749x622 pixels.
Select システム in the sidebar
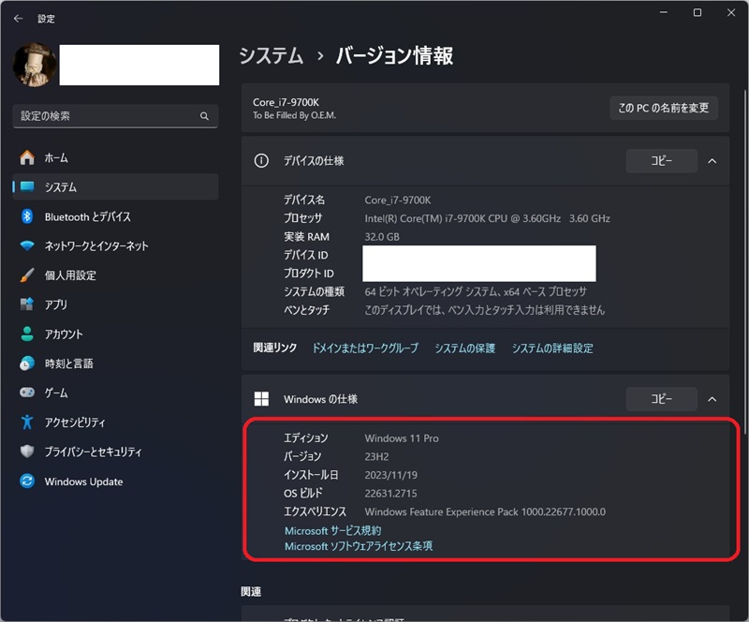[x=115, y=187]
